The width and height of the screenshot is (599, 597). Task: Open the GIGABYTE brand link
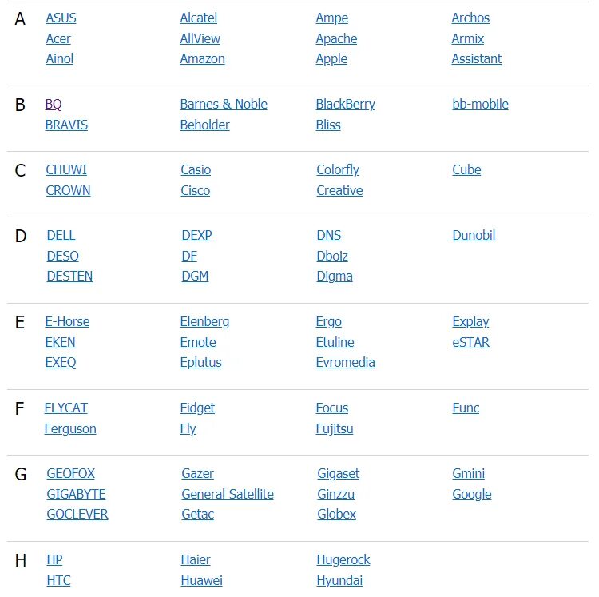coord(76,494)
